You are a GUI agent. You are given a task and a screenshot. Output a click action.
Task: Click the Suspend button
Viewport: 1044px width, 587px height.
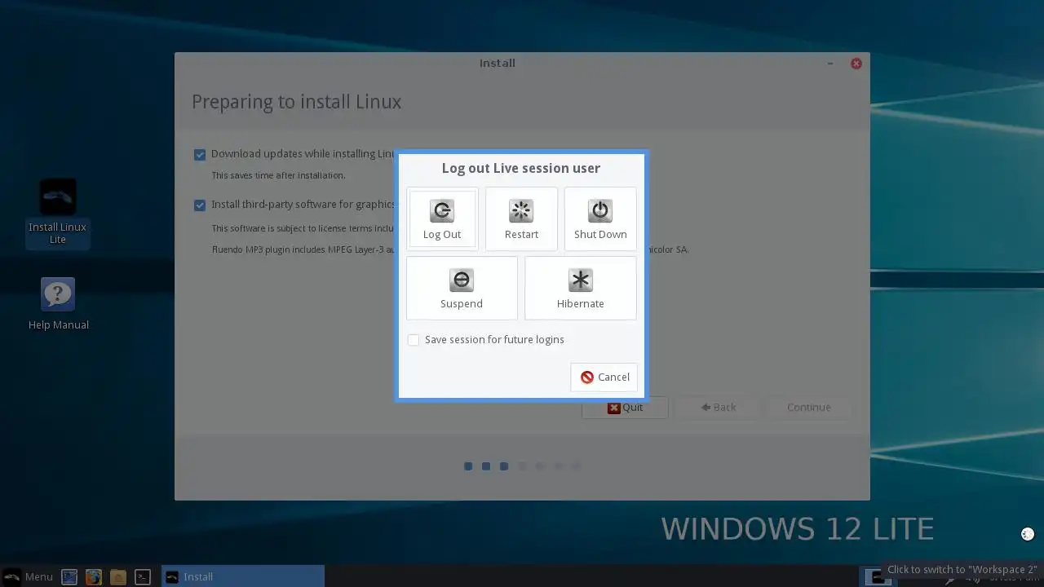(x=462, y=288)
